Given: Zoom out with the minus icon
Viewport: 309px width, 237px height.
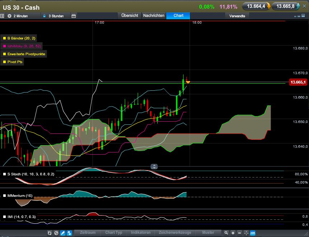Looking at the screenshot, I should [x=239, y=233].
